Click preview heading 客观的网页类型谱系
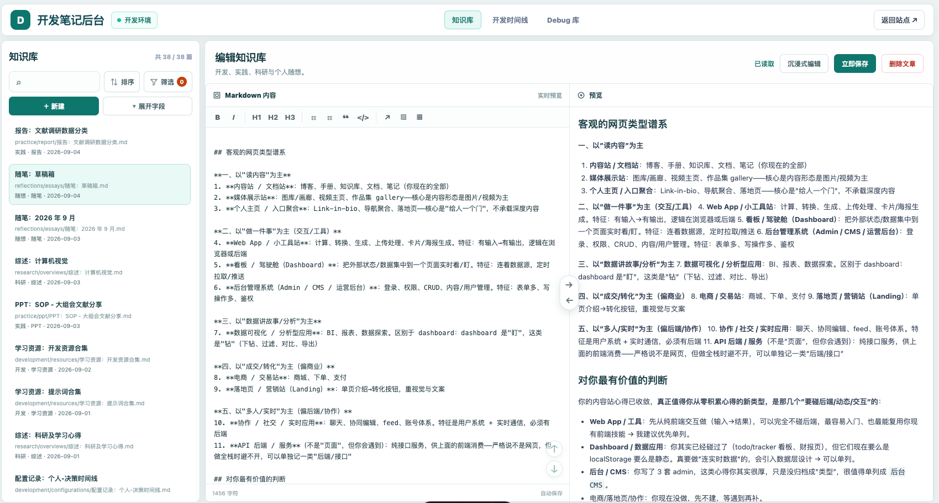939x503 pixels. click(x=622, y=124)
